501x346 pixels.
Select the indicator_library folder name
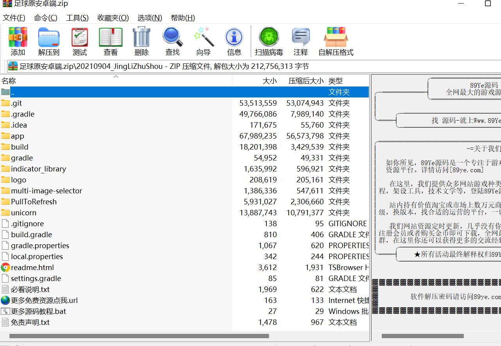pos(38,169)
